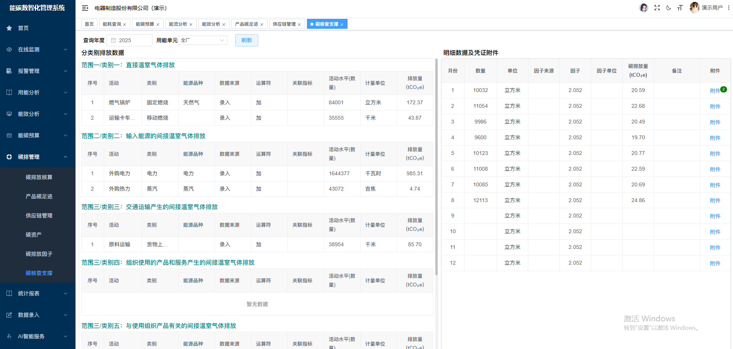Viewport: 733px width, 349px height.
Task: Switch to the 产品碳足迹 tab
Action: (246, 24)
